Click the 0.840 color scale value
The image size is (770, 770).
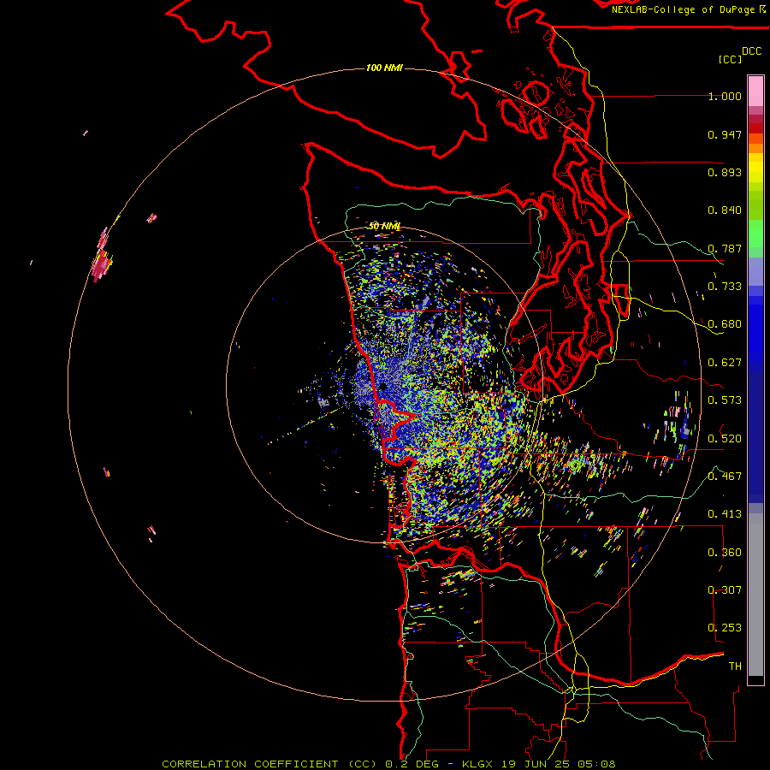click(725, 210)
